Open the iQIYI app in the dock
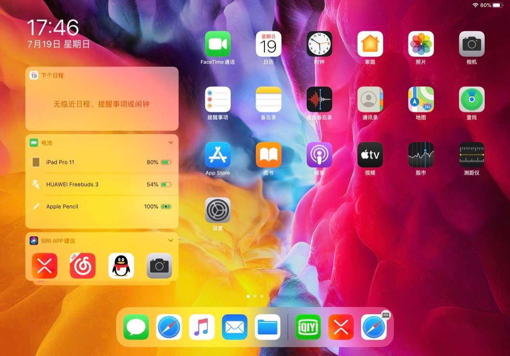 pos(308,327)
